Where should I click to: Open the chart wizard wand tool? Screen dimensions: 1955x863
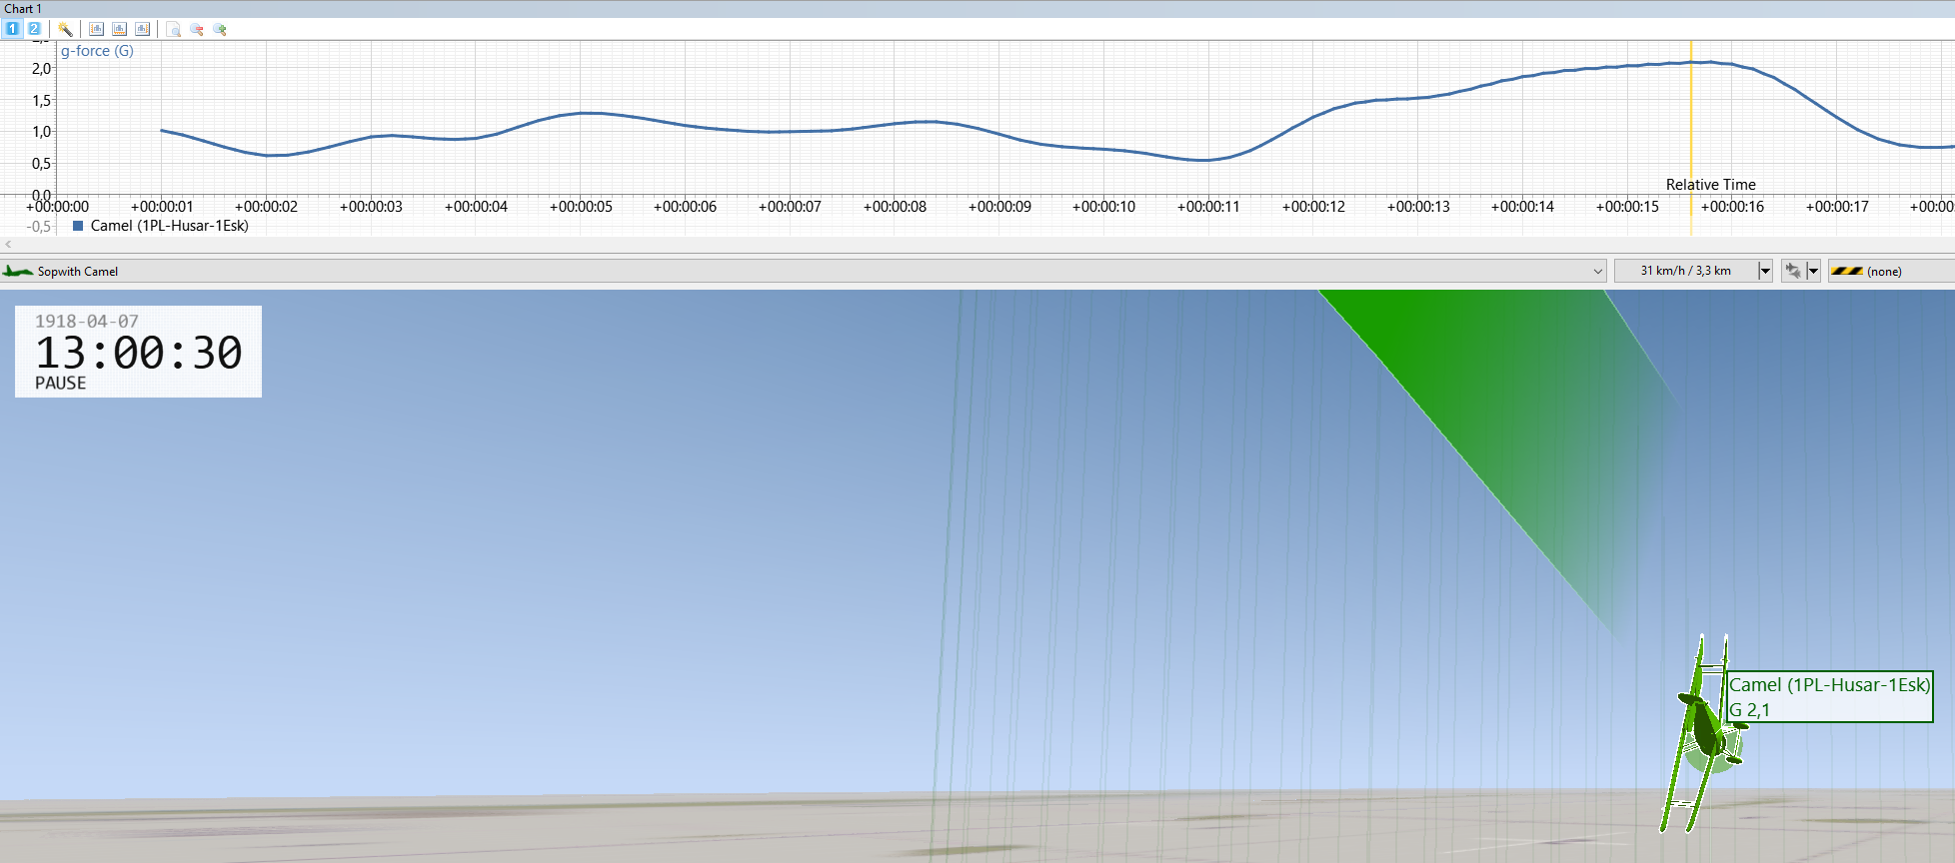click(65, 29)
